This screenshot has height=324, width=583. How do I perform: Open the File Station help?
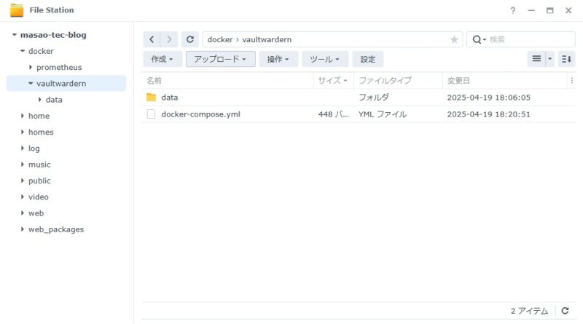[513, 10]
